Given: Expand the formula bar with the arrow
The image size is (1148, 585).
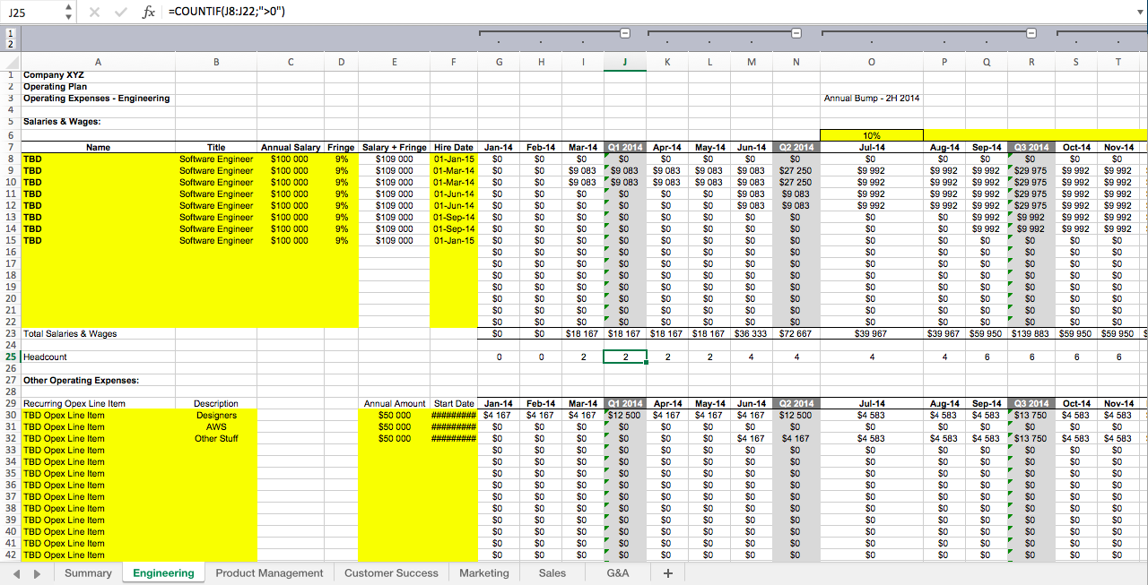Looking at the screenshot, I should tap(1139, 13).
